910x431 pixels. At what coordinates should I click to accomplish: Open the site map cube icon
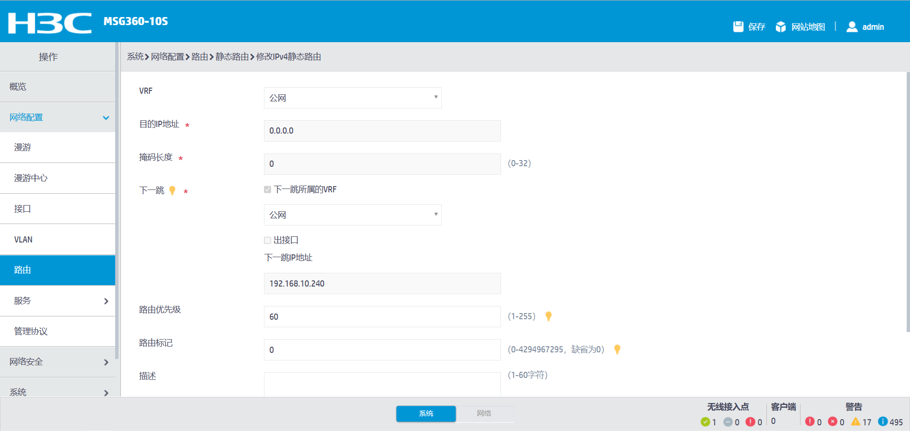781,27
